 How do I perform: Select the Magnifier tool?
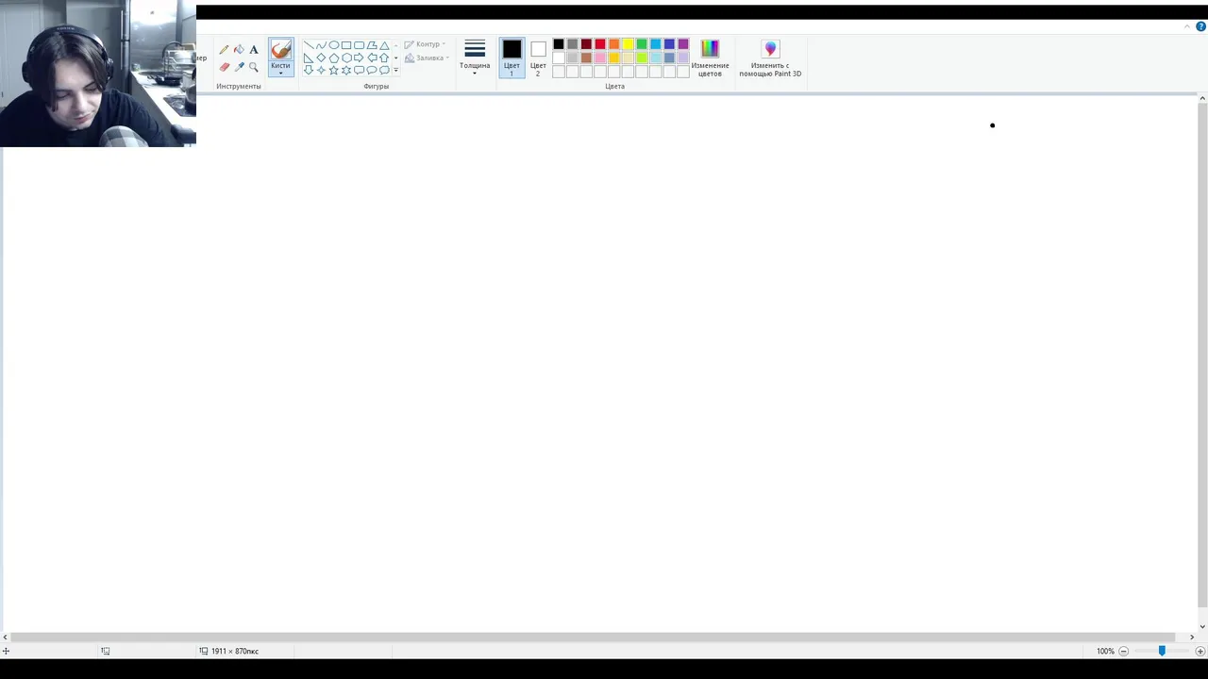coord(254,67)
